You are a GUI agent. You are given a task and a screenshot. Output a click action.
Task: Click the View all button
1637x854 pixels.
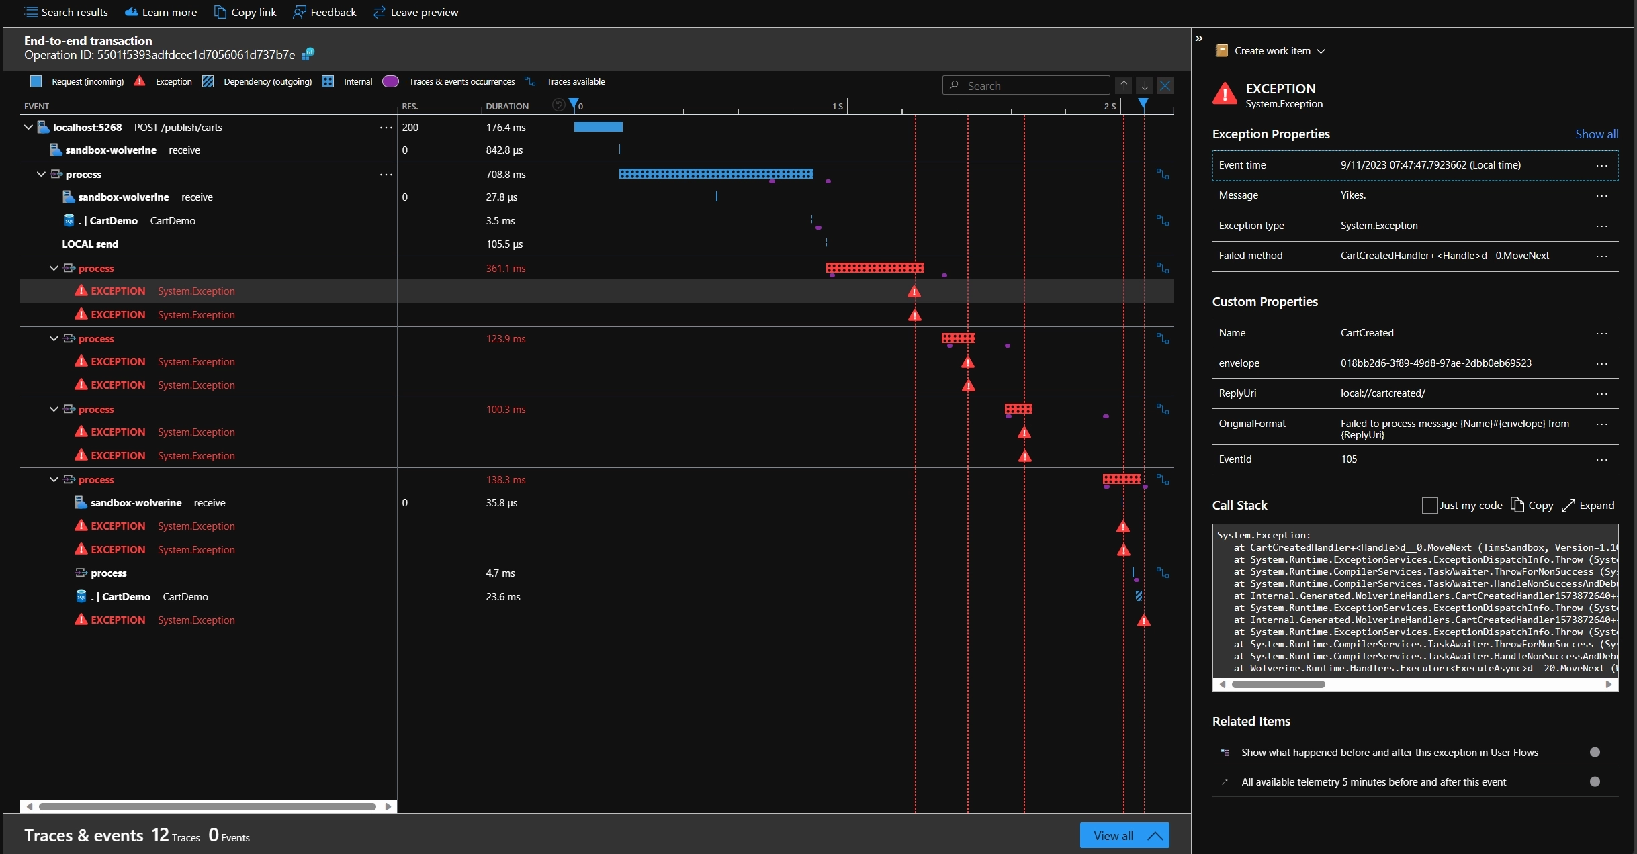point(1124,835)
